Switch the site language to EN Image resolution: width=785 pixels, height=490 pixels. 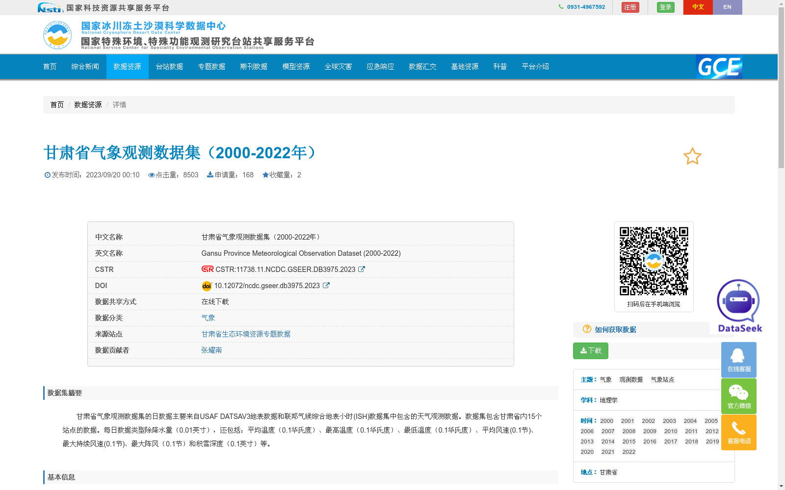pos(727,7)
